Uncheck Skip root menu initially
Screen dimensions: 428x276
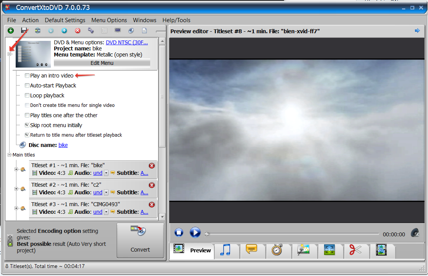pyautogui.click(x=27, y=125)
